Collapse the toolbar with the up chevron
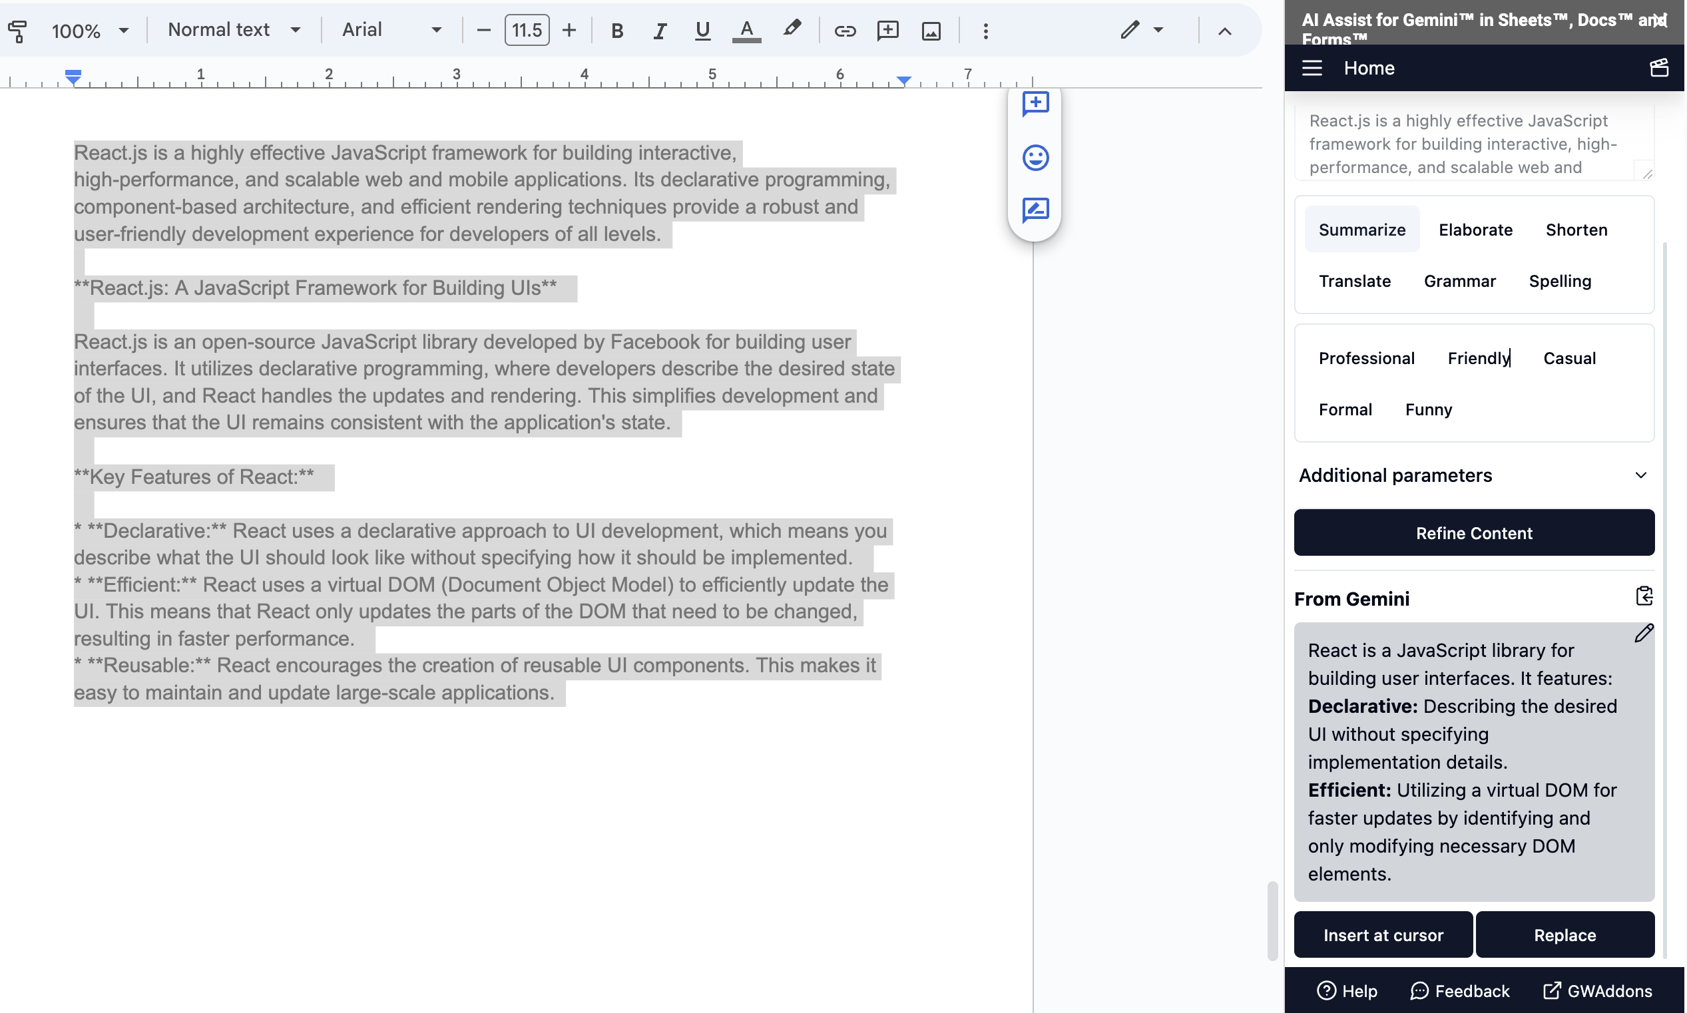1687x1013 pixels. (1225, 31)
